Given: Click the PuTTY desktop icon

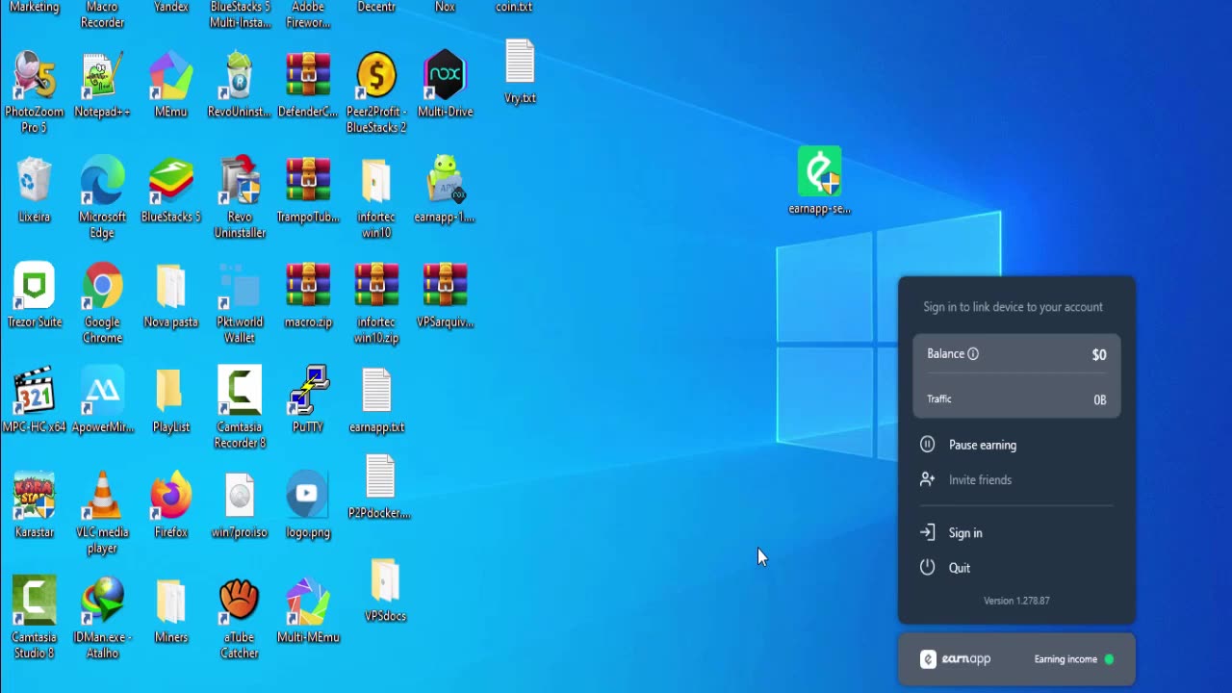Looking at the screenshot, I should click(x=308, y=399).
